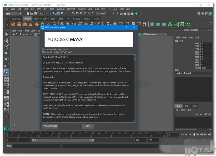
Task: Click the Play backwards button
Action: click(x=194, y=134)
